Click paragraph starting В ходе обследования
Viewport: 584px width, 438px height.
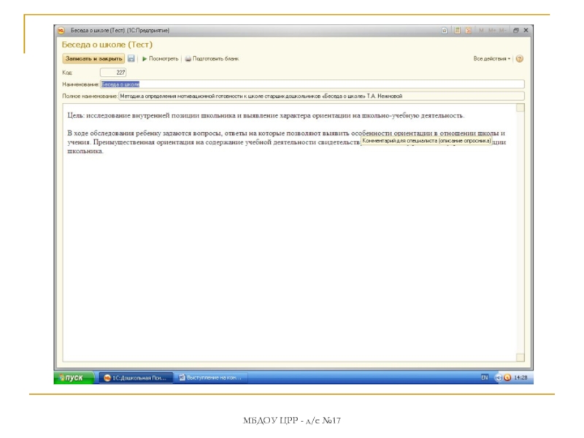pyautogui.click(x=286, y=142)
